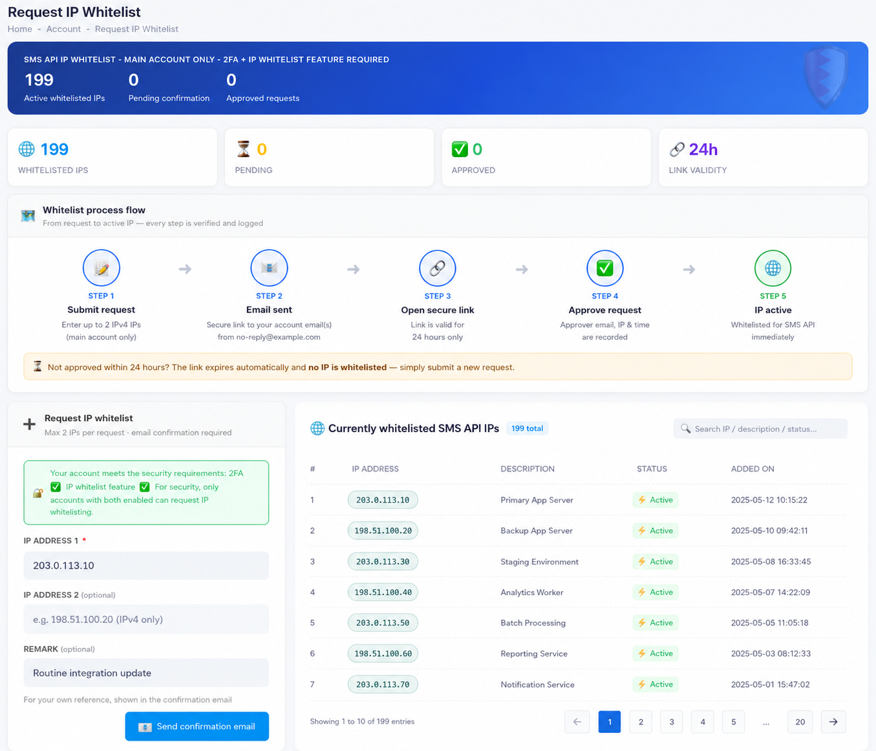Click the Staging Environment description
Viewport: 876px width, 751px height.
(x=539, y=561)
